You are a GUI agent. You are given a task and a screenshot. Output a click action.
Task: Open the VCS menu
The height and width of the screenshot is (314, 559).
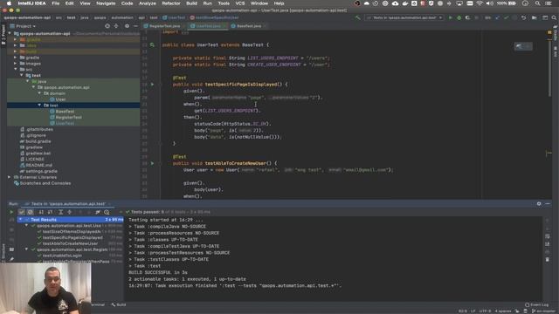pyautogui.click(x=240, y=3)
